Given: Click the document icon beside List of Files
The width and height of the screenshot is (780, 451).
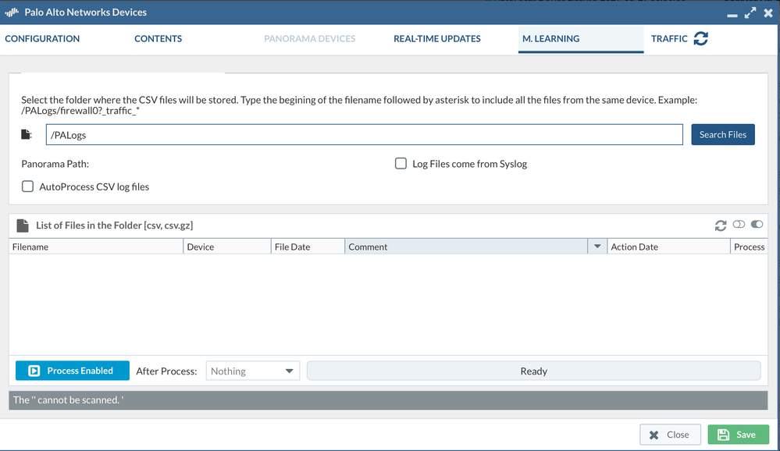Looking at the screenshot, I should point(23,225).
